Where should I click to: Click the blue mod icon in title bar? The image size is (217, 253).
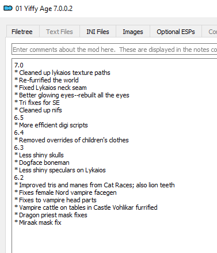coord(8,9)
